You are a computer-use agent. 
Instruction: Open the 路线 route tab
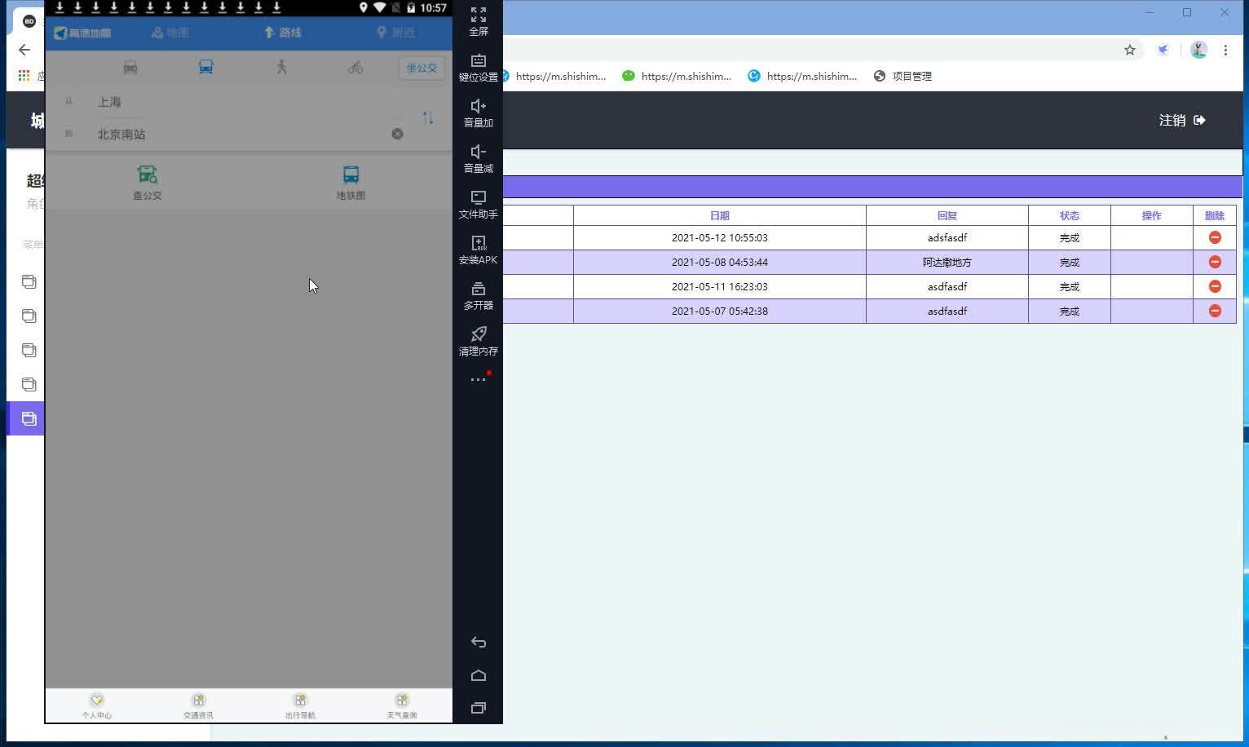[x=282, y=33]
